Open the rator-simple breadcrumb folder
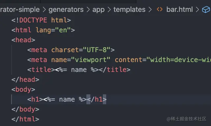 coord(20,10)
